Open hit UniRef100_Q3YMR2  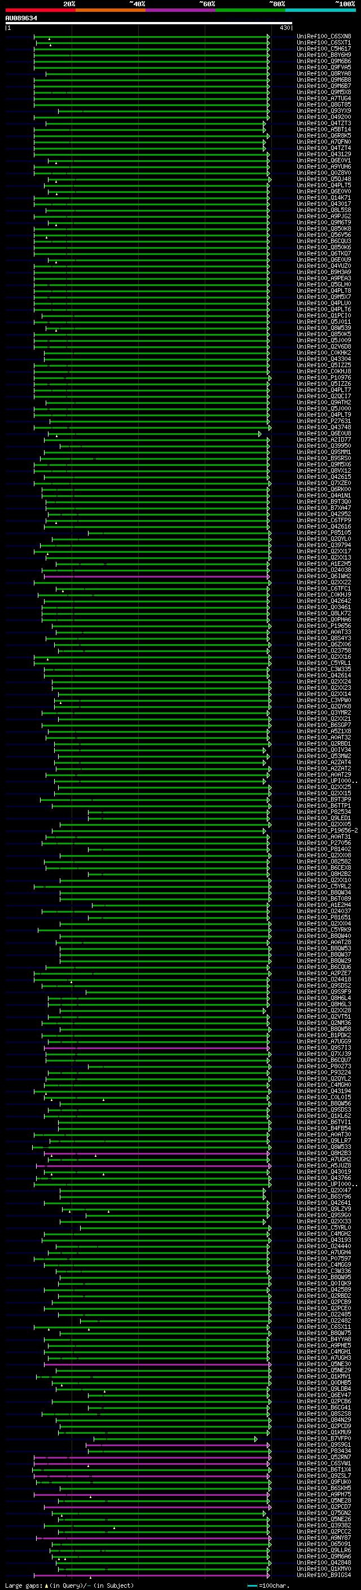coord(323,713)
